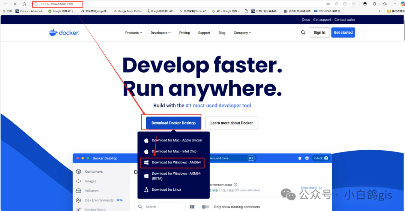Stop loading the page with X button
The width and height of the screenshot is (405, 211).
15,4
